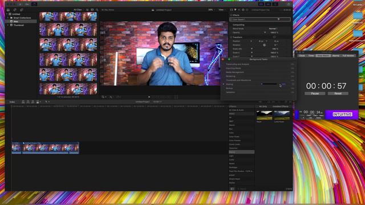Play the viewer video

[149, 97]
